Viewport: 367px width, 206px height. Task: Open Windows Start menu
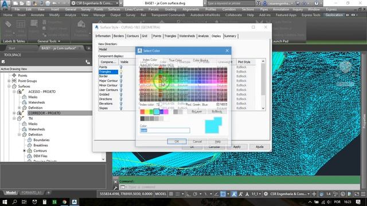5,202
